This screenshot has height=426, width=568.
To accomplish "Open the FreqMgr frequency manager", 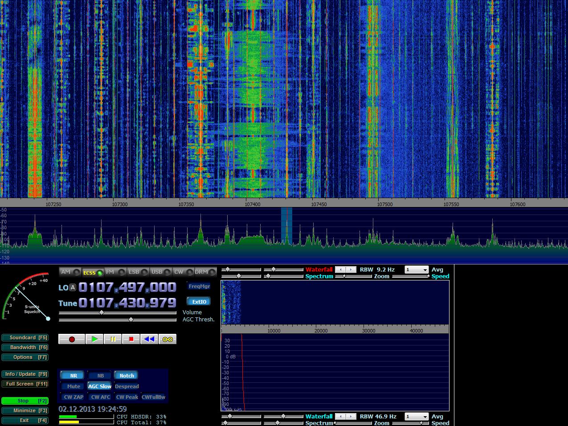I will [x=199, y=287].
